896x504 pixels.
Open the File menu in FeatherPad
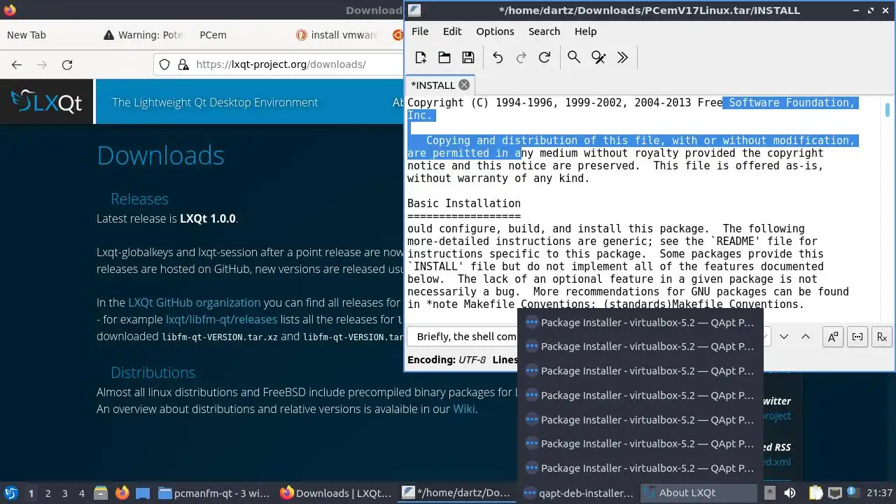coord(420,31)
